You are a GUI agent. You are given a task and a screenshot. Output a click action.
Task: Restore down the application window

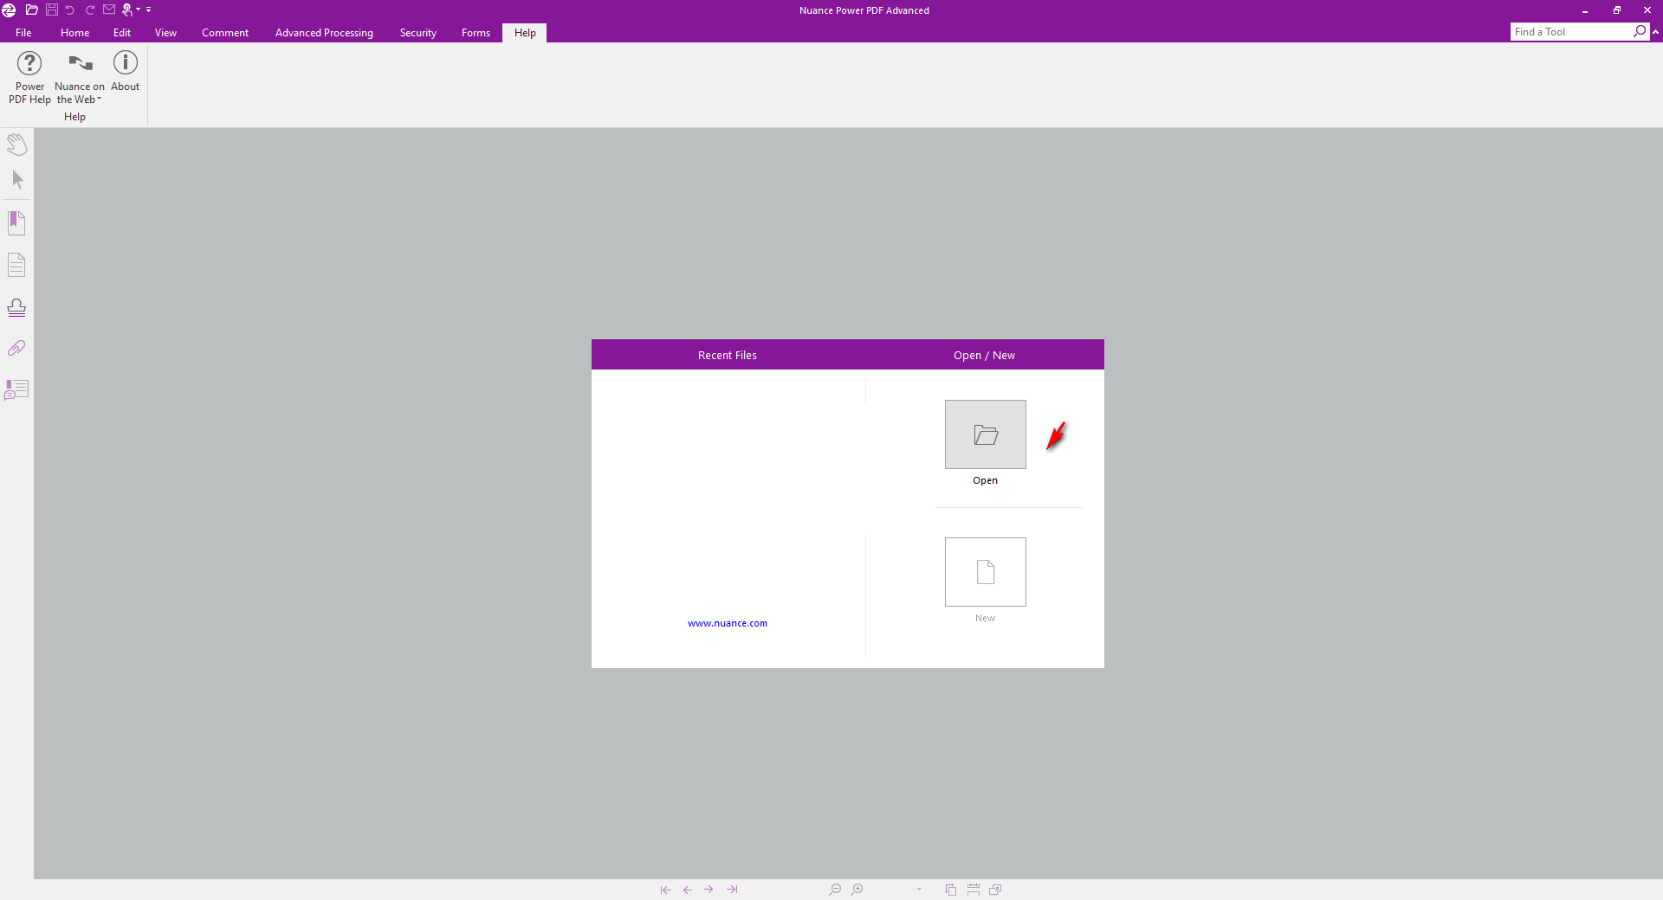click(x=1616, y=10)
